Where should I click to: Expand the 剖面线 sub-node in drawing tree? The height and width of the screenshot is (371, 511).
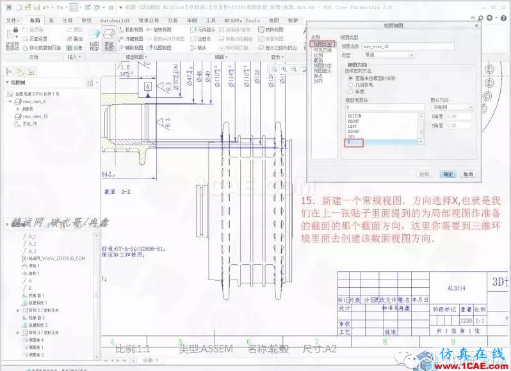tap(17, 109)
